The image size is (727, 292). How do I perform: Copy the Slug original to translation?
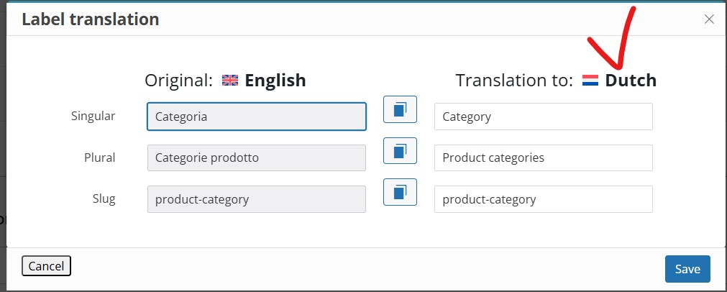click(x=400, y=192)
